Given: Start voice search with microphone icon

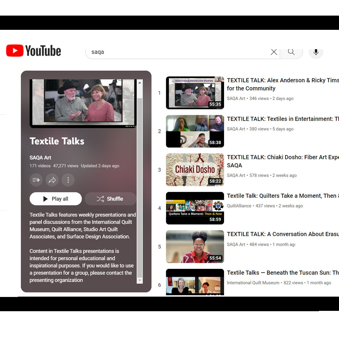Looking at the screenshot, I should click(316, 52).
